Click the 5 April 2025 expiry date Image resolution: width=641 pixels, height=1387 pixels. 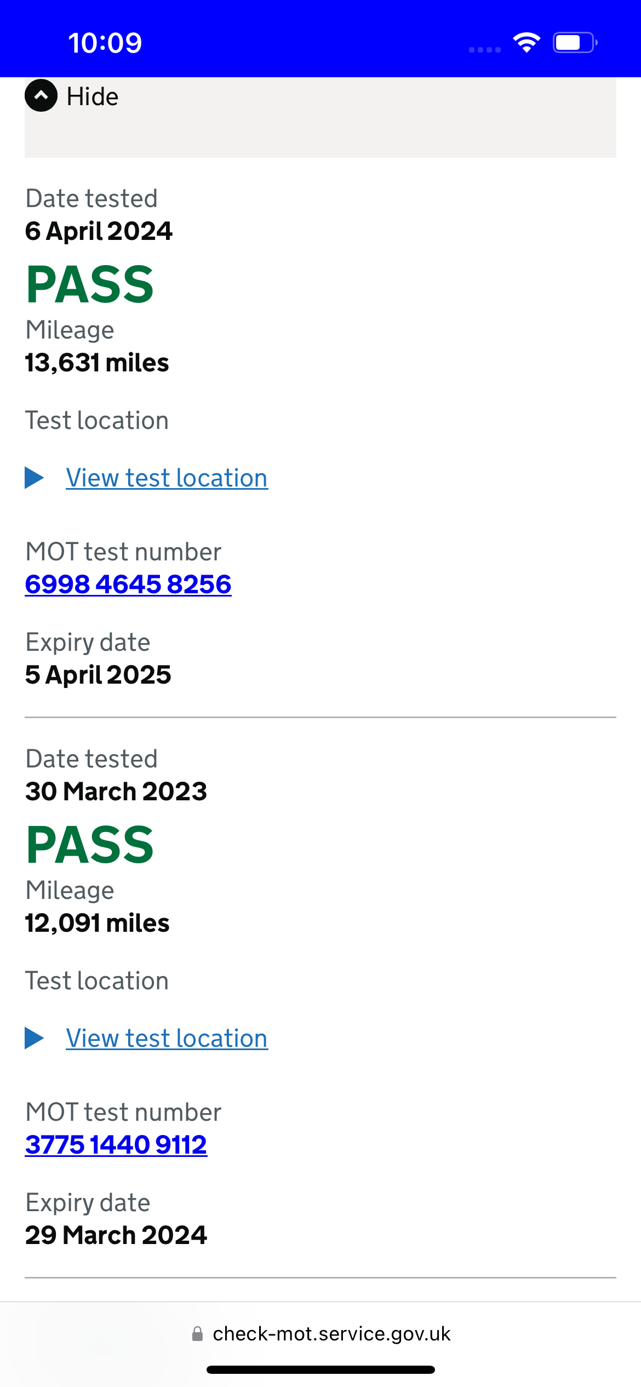(98, 674)
